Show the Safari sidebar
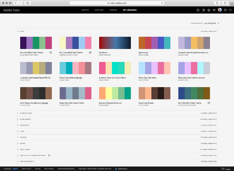The image size is (234, 171). tap(28, 3)
